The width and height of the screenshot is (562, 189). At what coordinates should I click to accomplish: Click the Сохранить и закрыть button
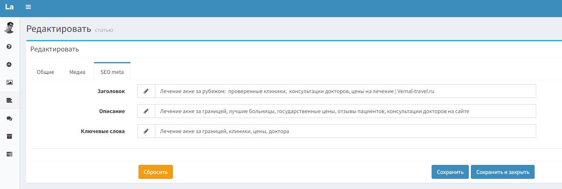[x=503, y=172]
